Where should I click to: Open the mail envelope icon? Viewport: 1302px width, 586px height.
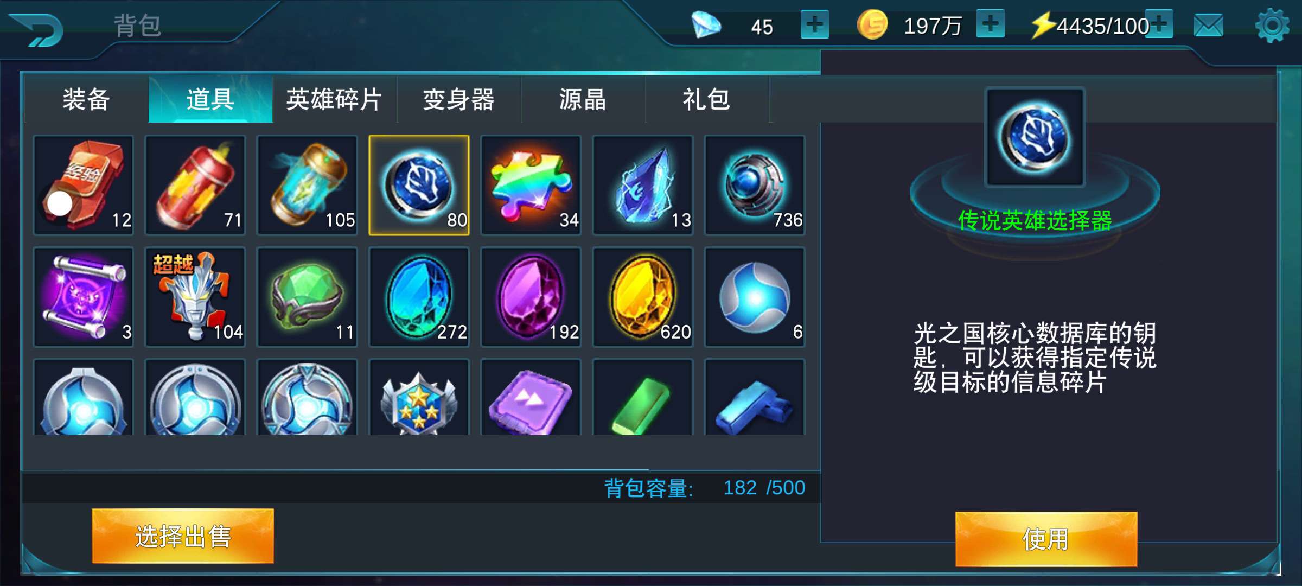tap(1209, 26)
